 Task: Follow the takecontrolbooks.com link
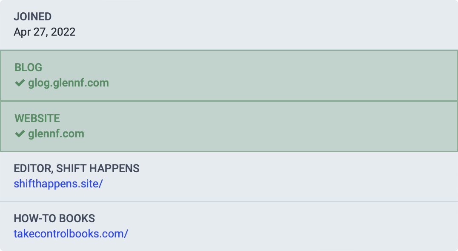71,234
